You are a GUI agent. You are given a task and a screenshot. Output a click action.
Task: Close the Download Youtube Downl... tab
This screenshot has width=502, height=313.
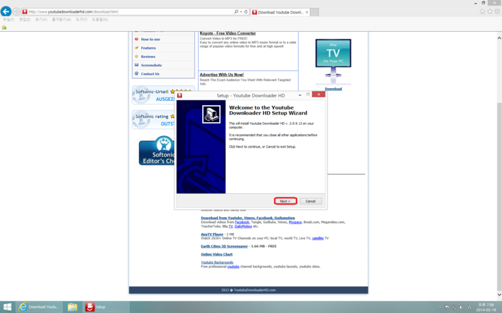click(307, 12)
